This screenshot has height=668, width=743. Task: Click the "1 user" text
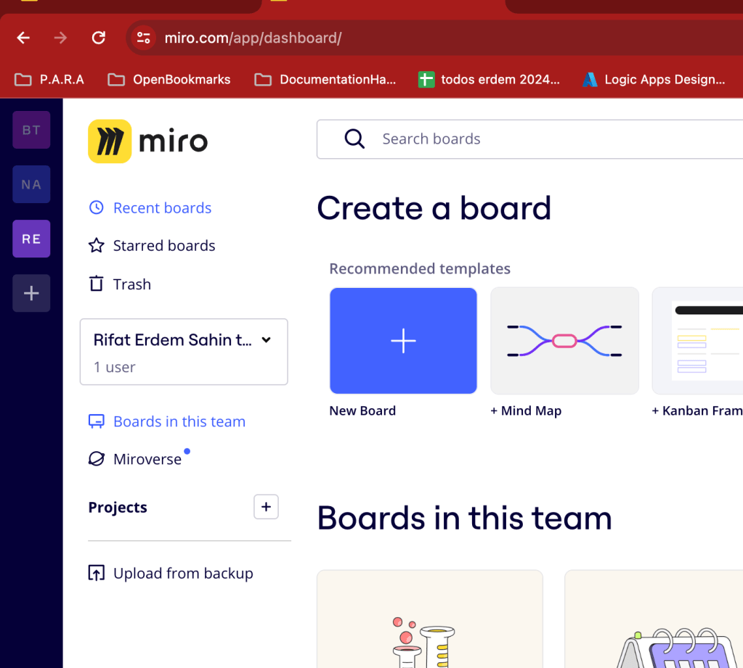pyautogui.click(x=114, y=367)
